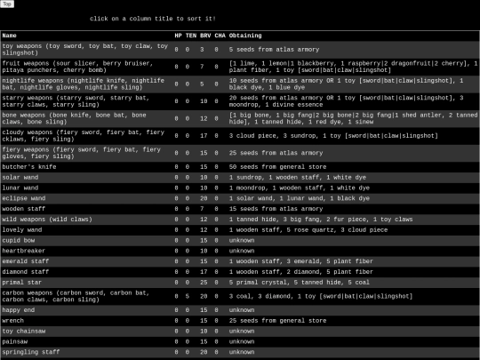Sort table by HP column
The image size is (480, 360).
click(x=178, y=36)
